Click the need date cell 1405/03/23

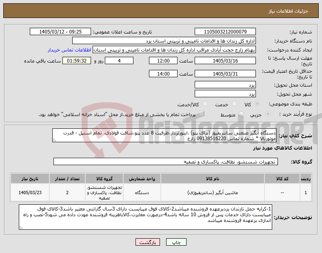click(30, 193)
